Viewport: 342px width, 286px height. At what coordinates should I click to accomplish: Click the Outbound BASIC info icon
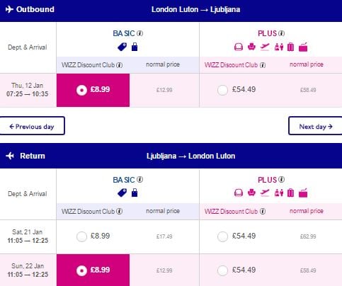[140, 33]
